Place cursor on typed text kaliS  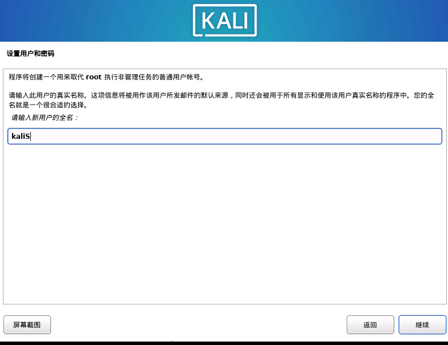(21, 137)
